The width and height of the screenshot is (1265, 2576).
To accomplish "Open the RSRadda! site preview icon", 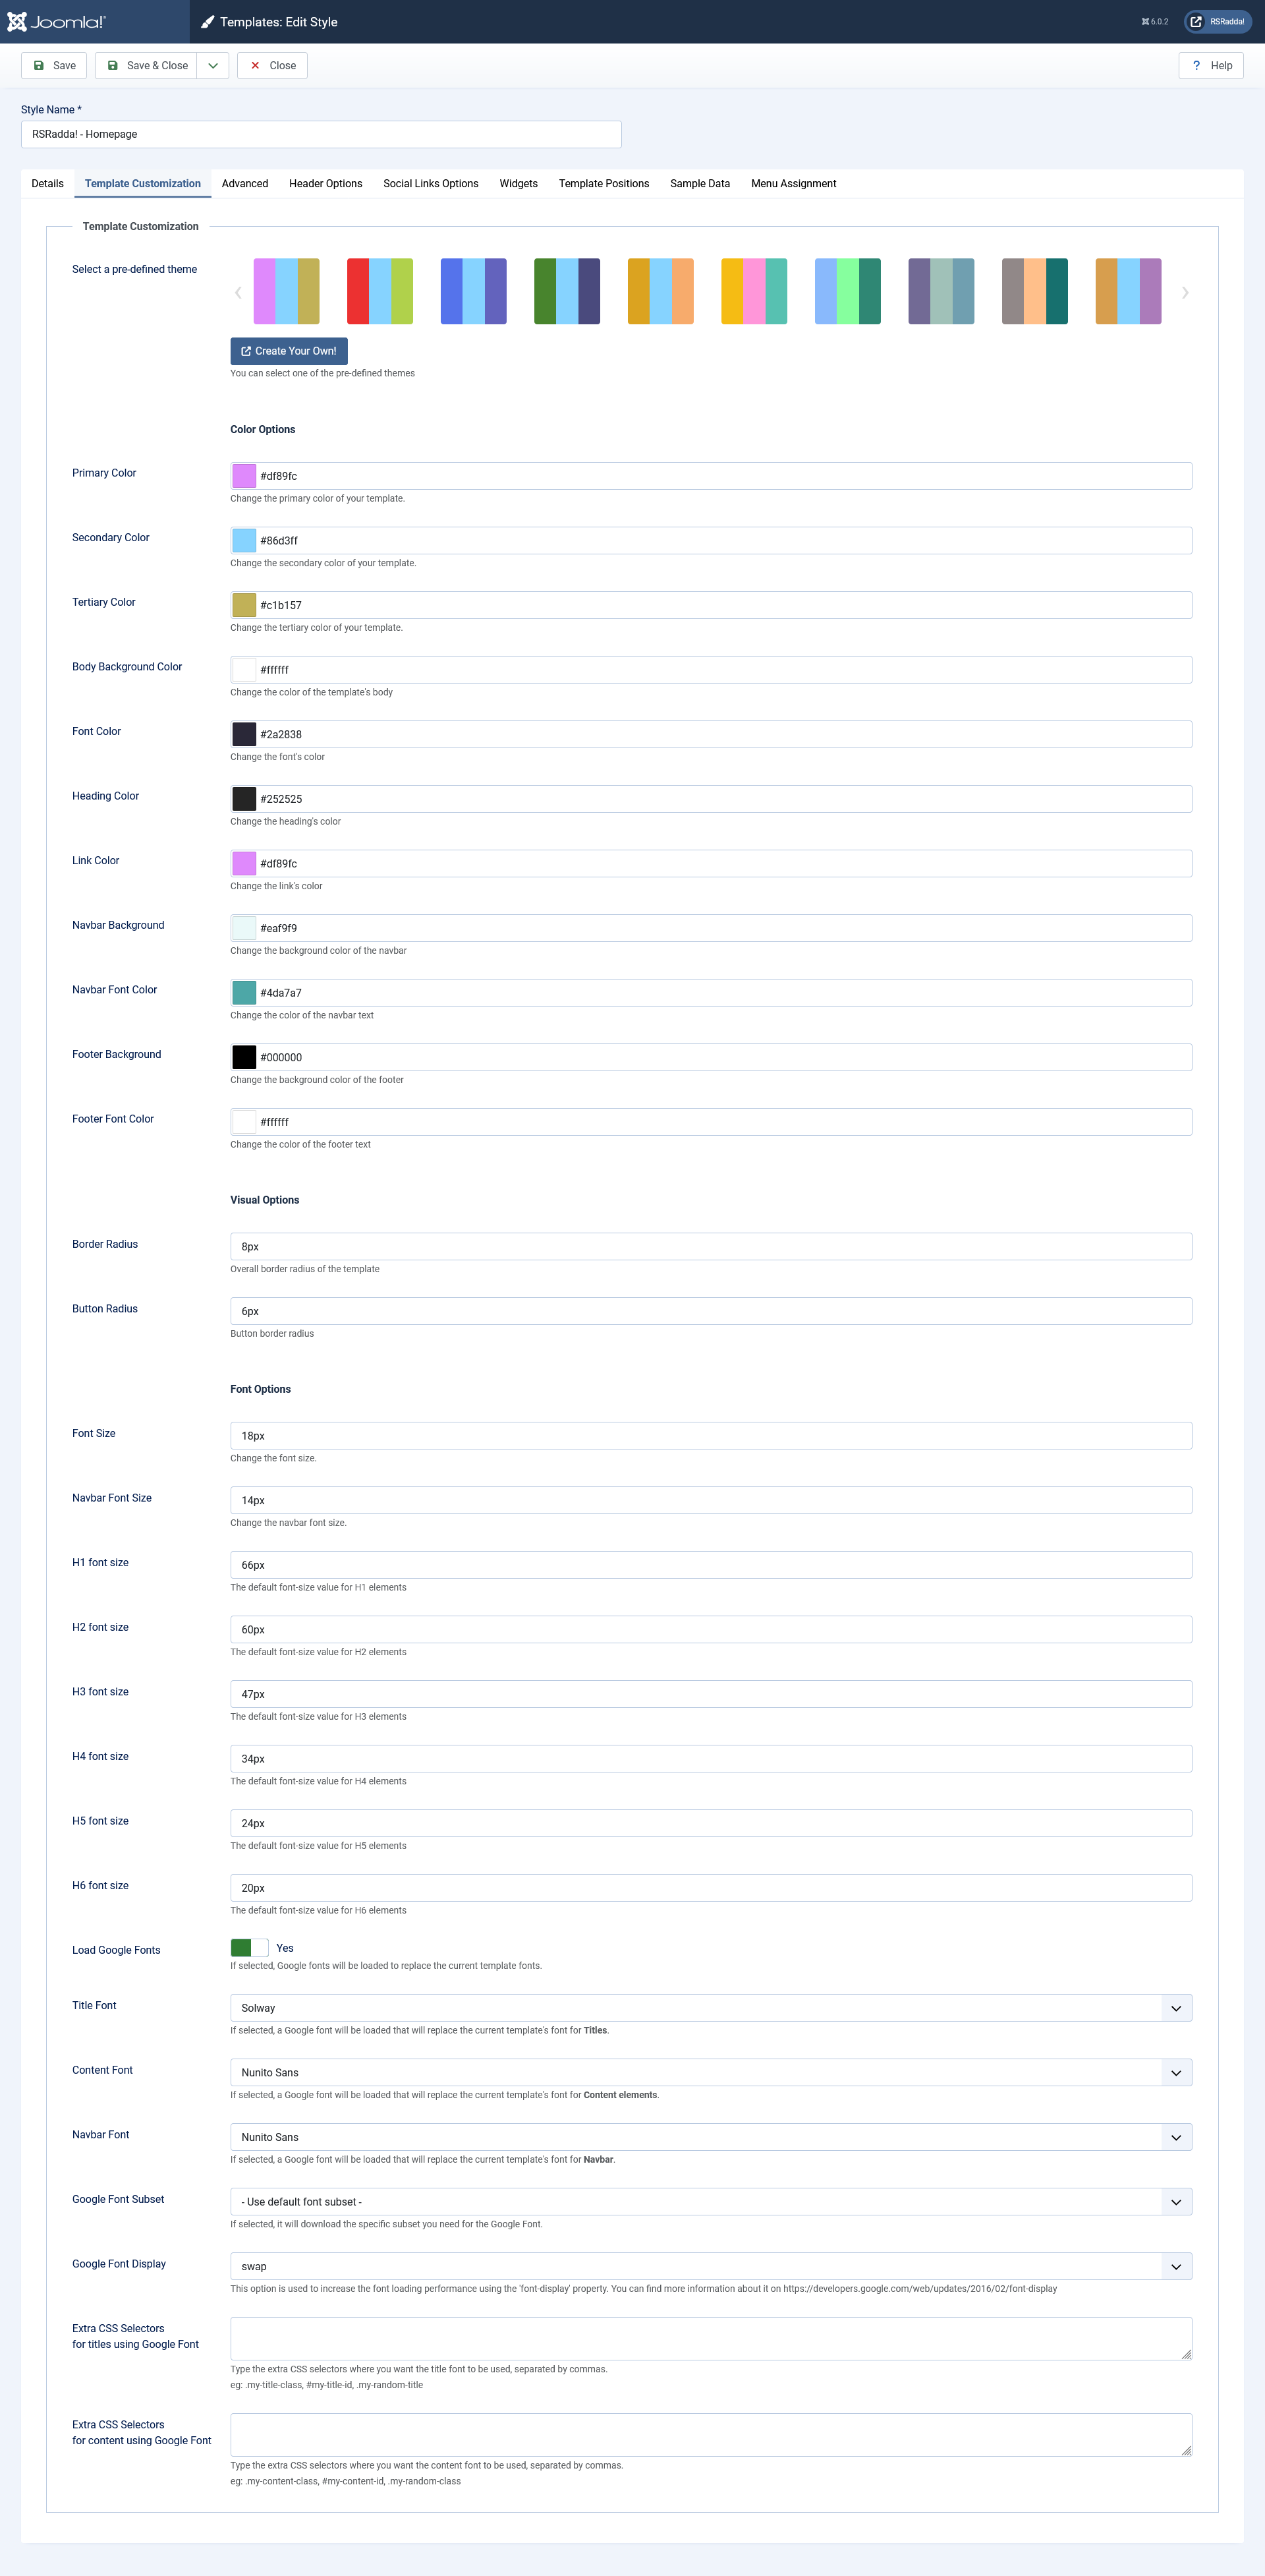I will [1196, 22].
